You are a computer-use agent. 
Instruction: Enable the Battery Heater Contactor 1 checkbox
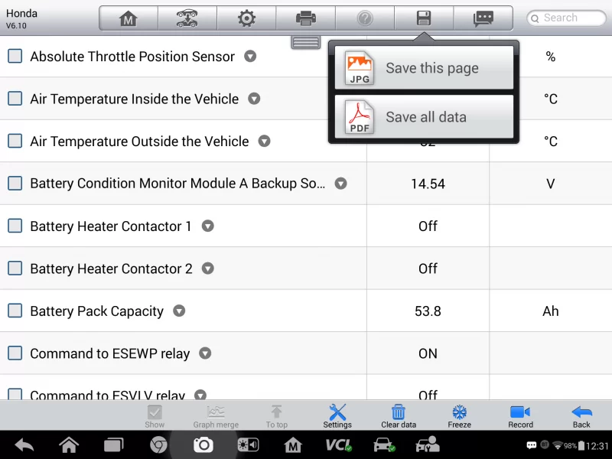[x=15, y=226]
